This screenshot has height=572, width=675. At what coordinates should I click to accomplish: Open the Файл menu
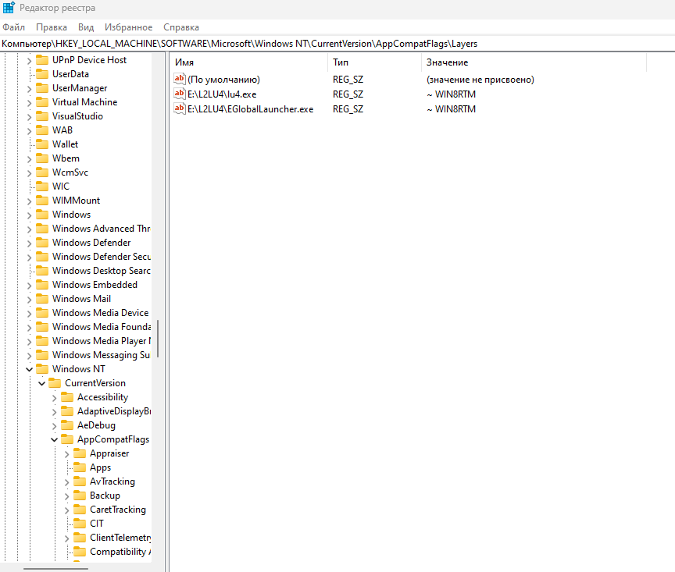tap(14, 27)
